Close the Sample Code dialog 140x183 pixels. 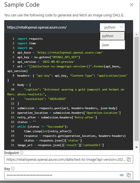tap(131, 5)
